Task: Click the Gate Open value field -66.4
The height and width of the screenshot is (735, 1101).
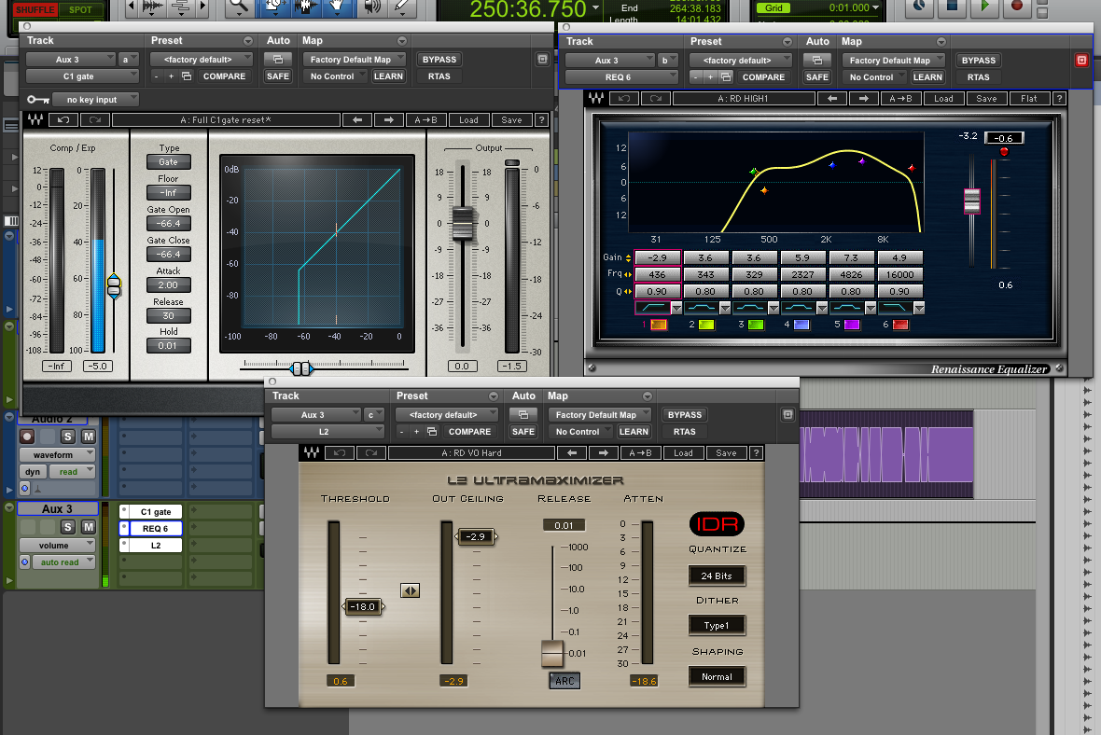Action: point(169,223)
